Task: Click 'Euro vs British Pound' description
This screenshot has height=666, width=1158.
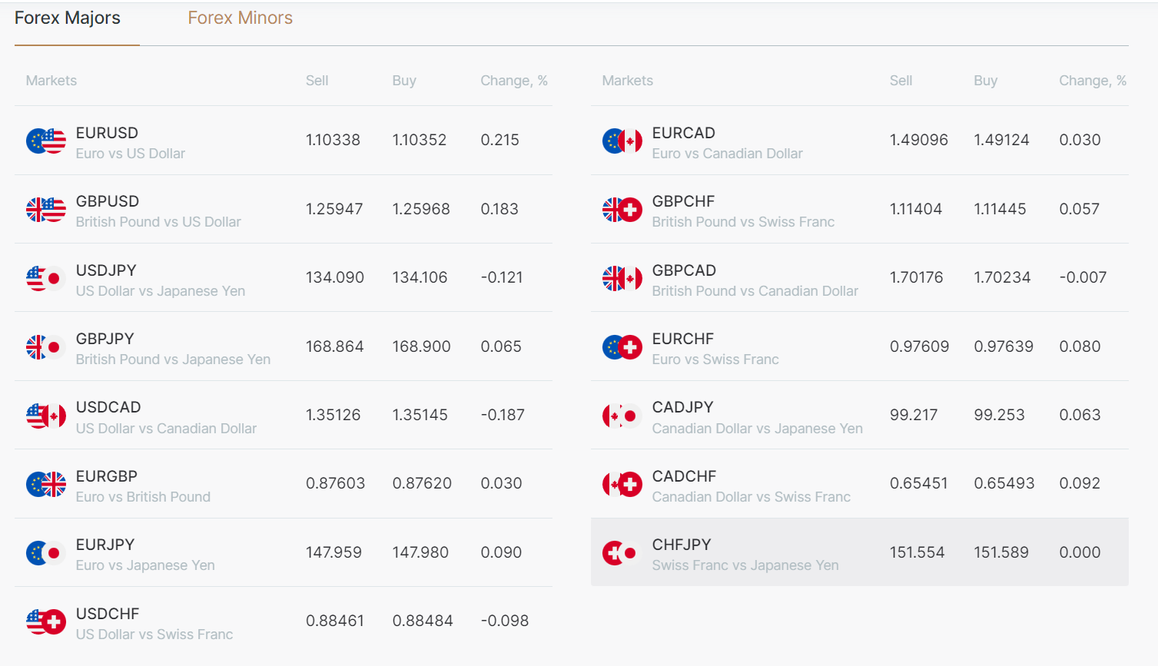Action: click(x=143, y=497)
